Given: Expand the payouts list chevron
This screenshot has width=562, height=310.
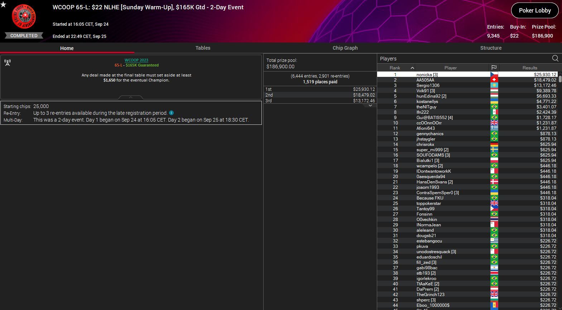Looking at the screenshot, I should pyautogui.click(x=370, y=105).
